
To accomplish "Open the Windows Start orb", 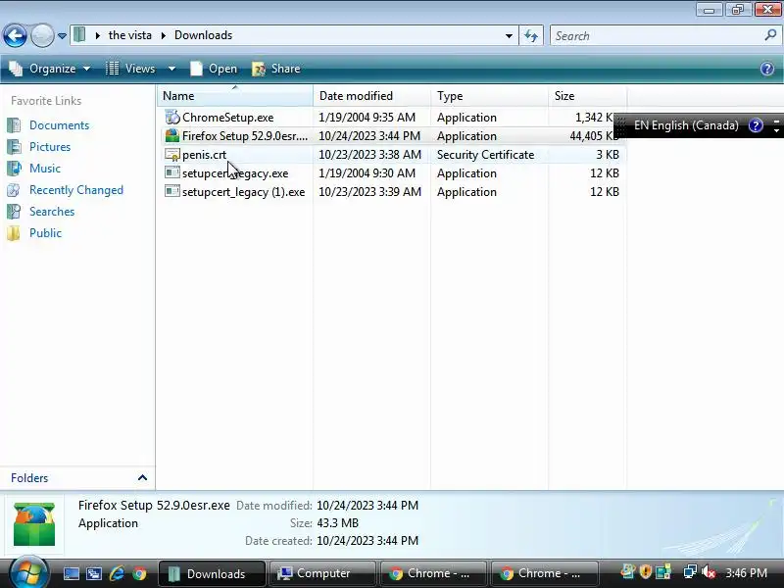I will pyautogui.click(x=28, y=571).
